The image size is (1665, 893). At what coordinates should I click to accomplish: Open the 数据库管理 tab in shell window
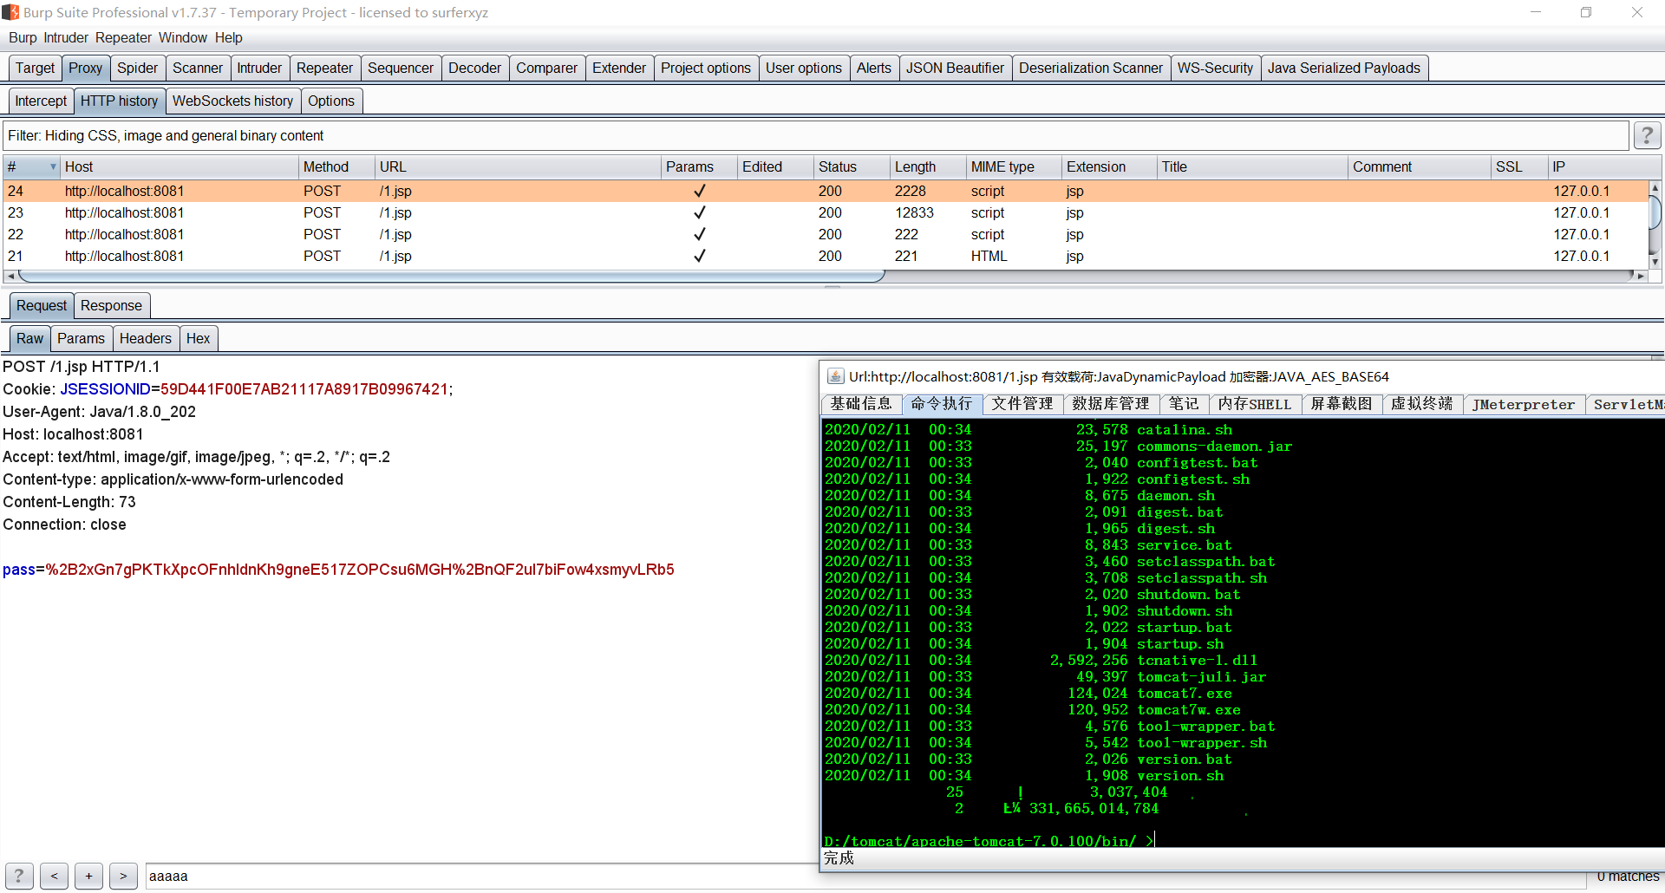[1111, 404]
